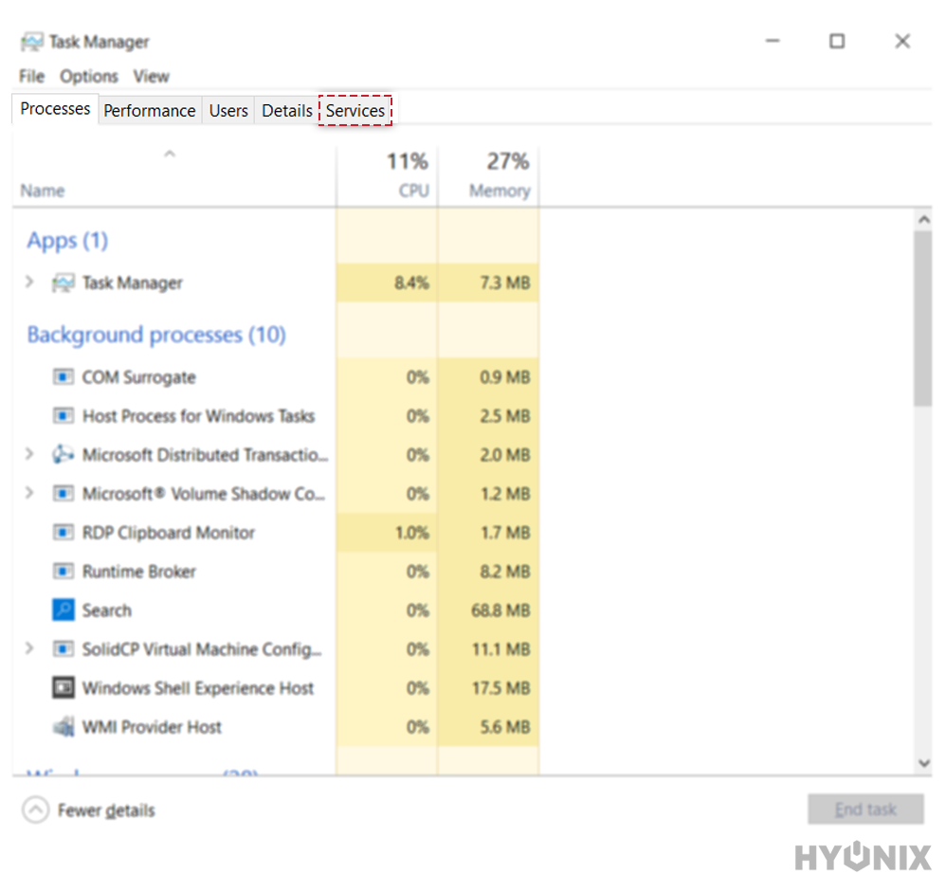The width and height of the screenshot is (946, 892).
Task: Open the Options menu
Action: tap(88, 76)
